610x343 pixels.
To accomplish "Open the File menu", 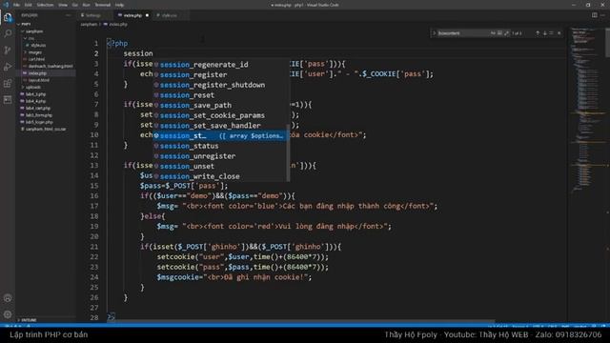I will click(16, 5).
